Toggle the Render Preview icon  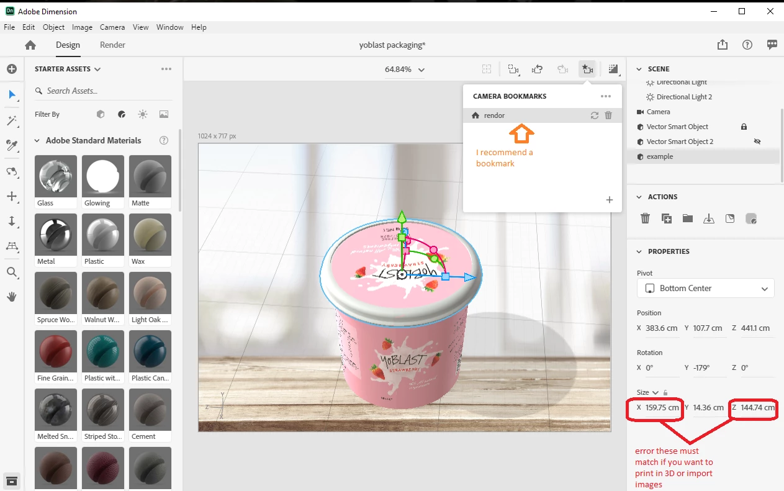[613, 70]
